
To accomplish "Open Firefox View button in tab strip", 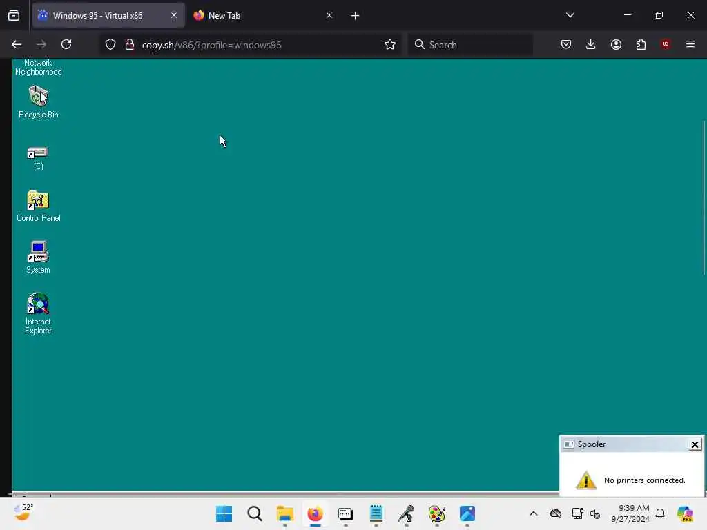I will [x=14, y=16].
